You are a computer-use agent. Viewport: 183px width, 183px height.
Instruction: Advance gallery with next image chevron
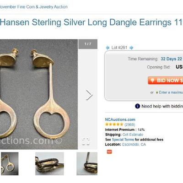(89, 95)
